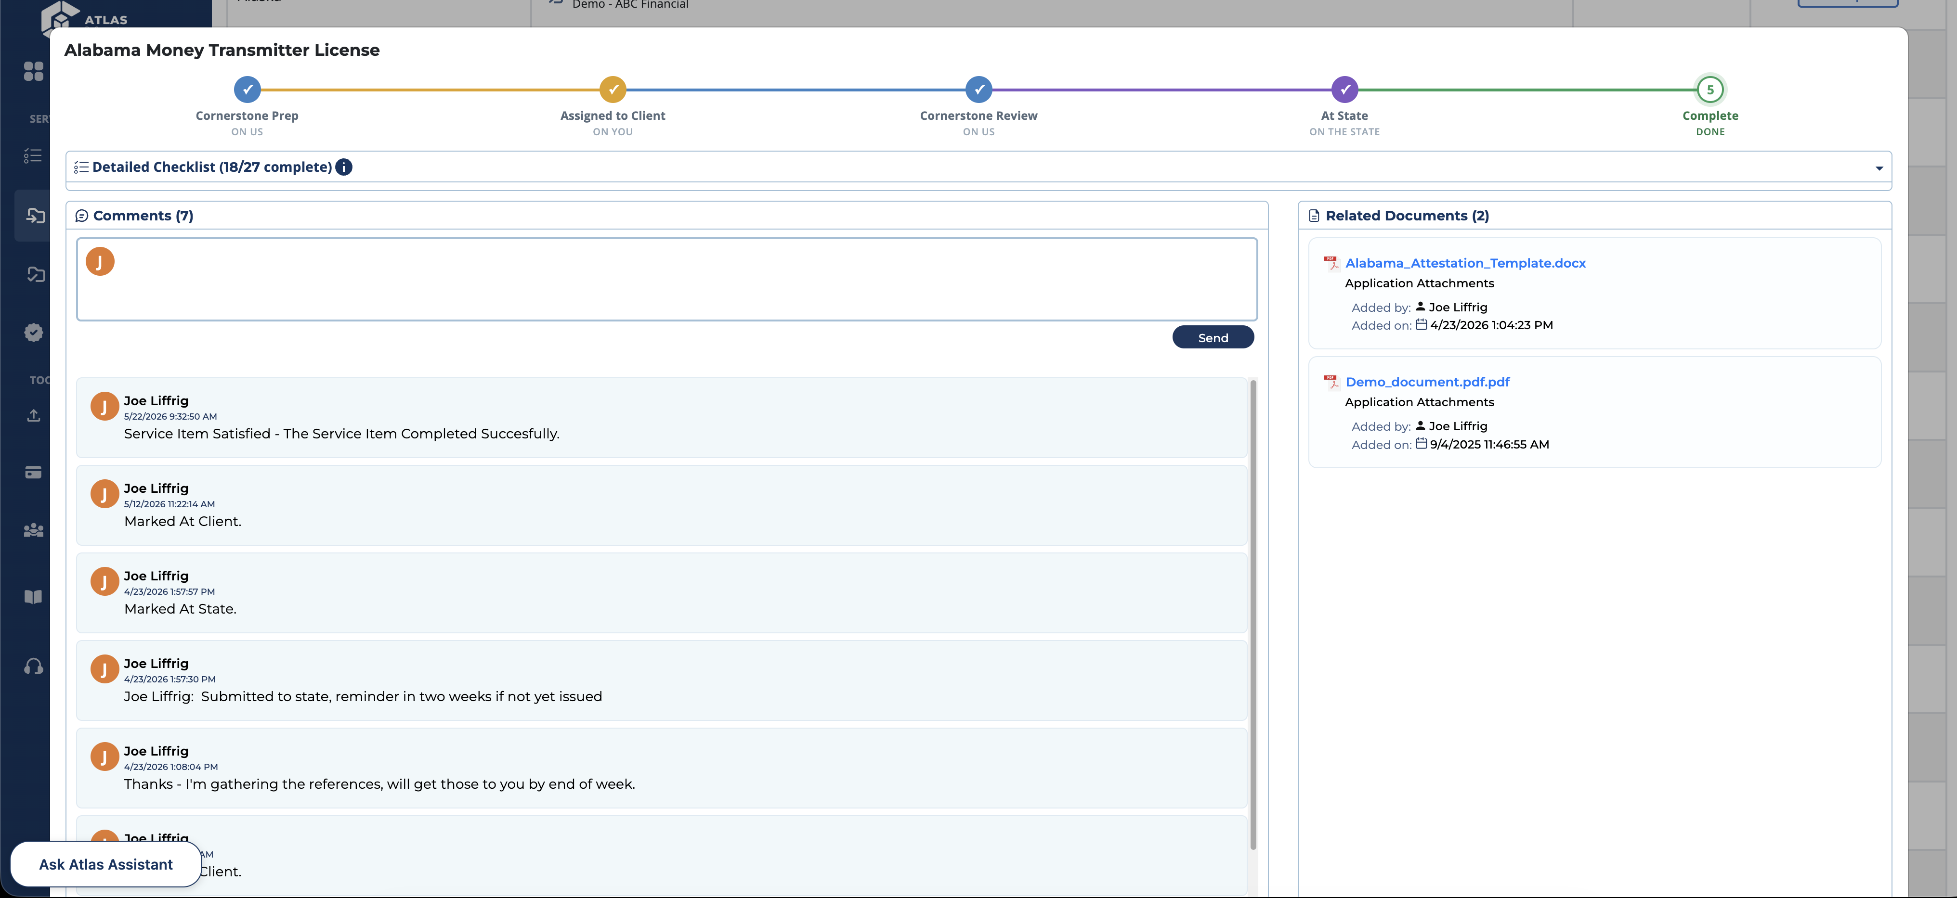Click 'Marked At Client.' comment from 5/12/2026
The width and height of the screenshot is (1957, 898).
pos(183,522)
